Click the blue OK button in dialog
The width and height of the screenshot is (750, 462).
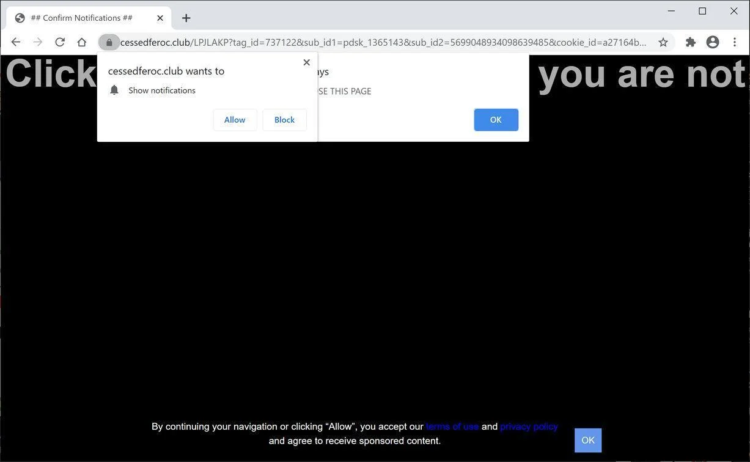tap(496, 120)
